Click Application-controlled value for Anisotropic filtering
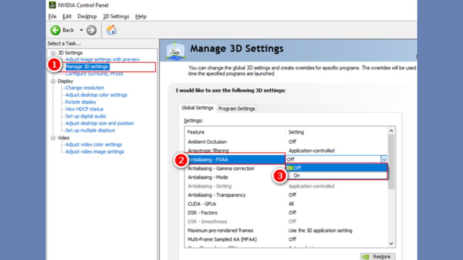The height and width of the screenshot is (260, 463). pyautogui.click(x=311, y=151)
